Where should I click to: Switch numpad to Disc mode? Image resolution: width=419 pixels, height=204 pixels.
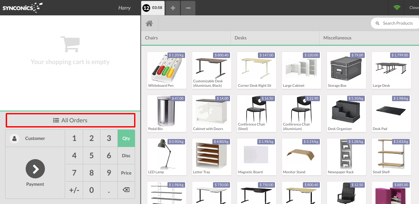pos(126,156)
